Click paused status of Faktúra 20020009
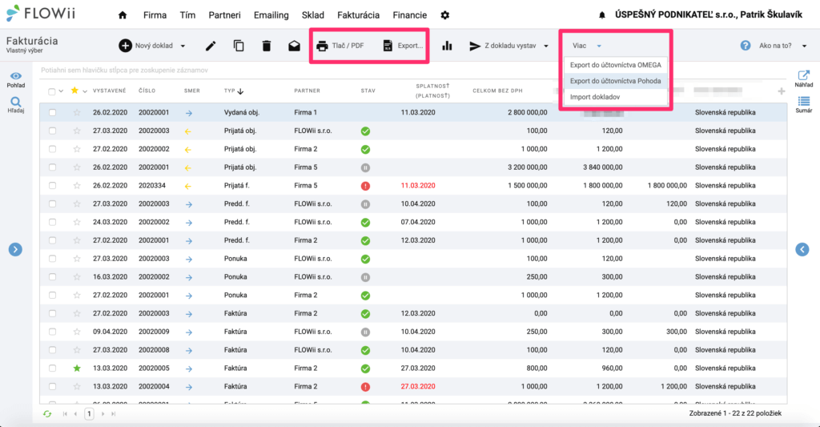 pyautogui.click(x=365, y=332)
